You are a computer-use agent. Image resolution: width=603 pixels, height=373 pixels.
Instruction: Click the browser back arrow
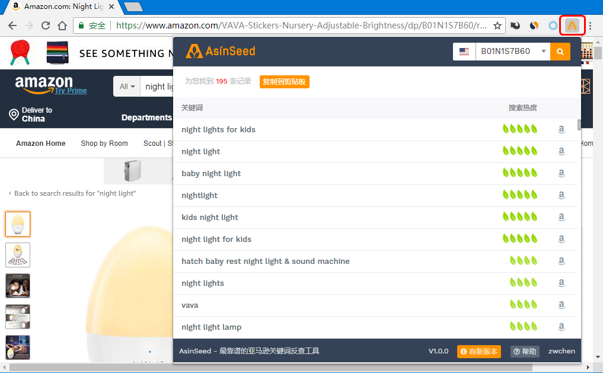point(12,25)
